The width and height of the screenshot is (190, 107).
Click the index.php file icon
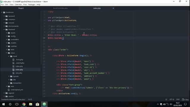click(x=13, y=66)
